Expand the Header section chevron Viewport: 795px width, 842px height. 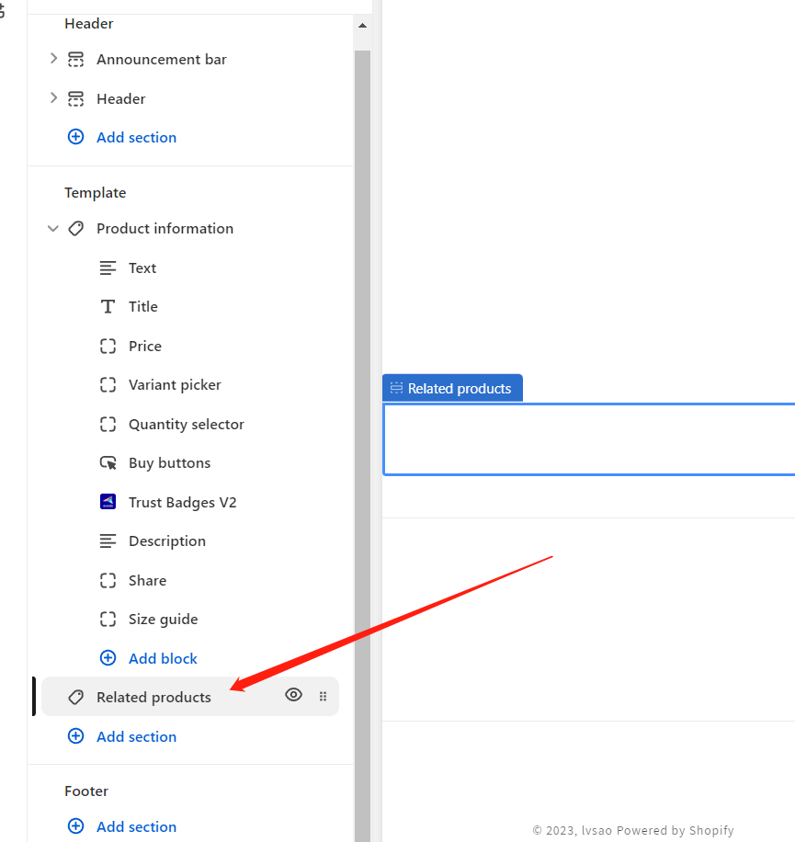53,97
